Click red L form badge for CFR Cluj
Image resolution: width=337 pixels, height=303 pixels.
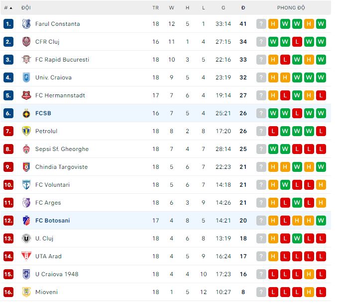[297, 42]
